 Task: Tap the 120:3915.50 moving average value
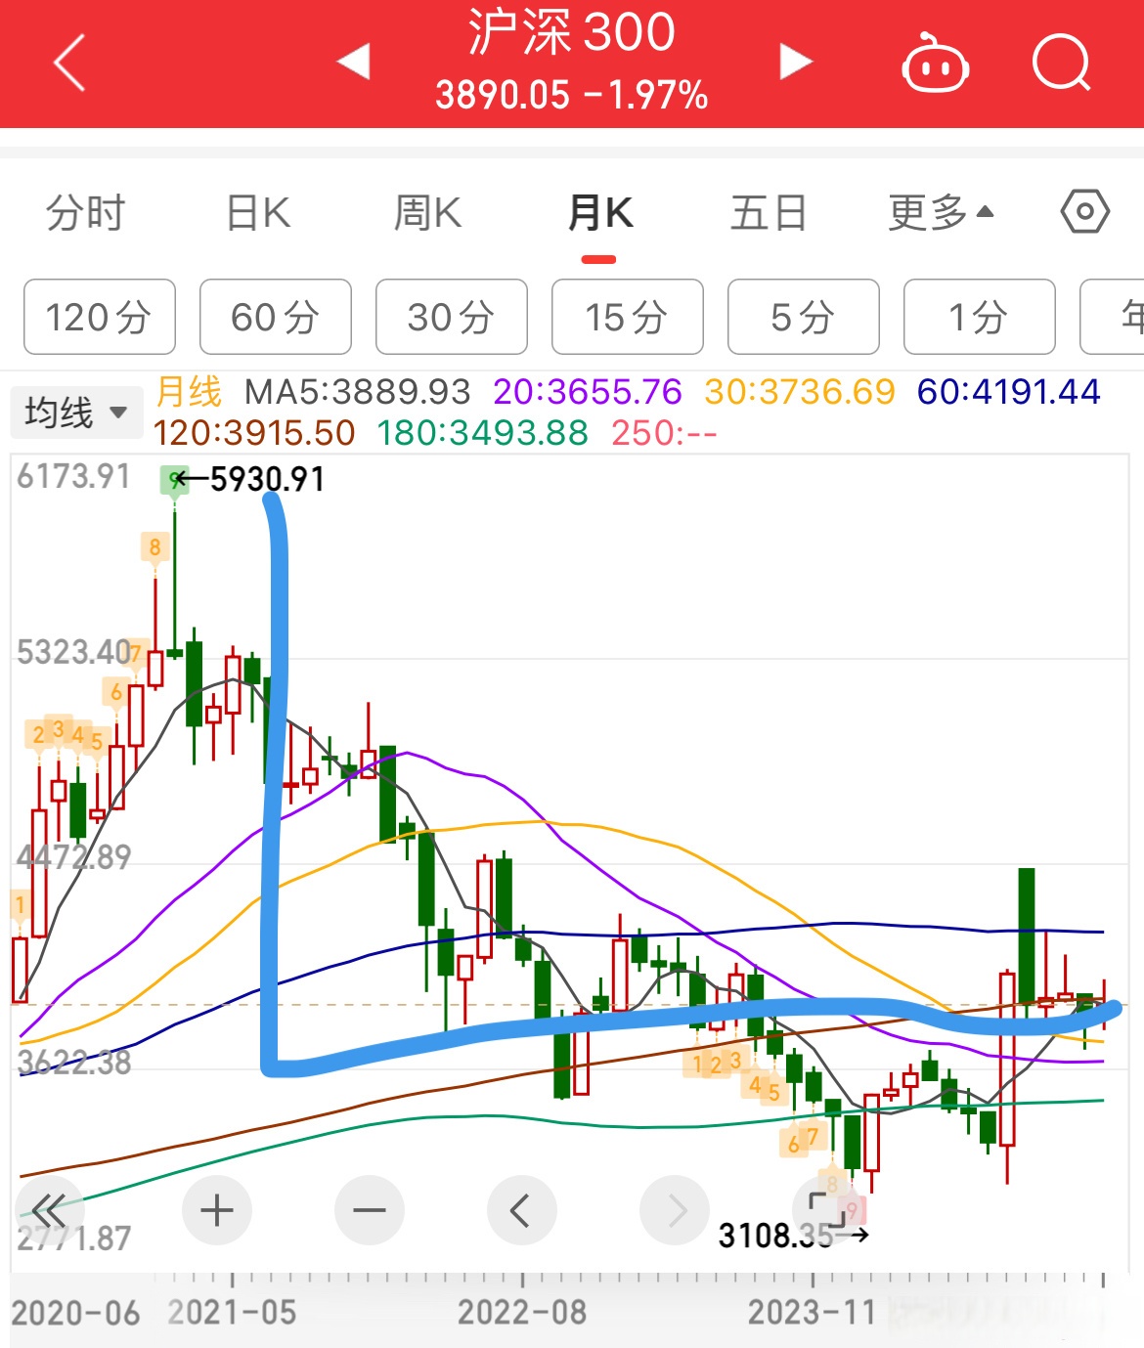(254, 432)
